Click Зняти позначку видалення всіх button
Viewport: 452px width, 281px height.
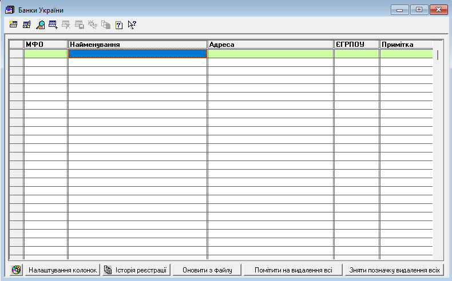coord(394,270)
